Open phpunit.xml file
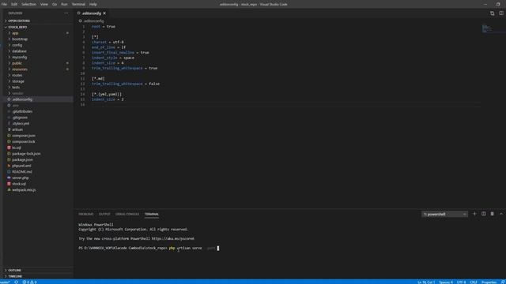 click(21, 166)
